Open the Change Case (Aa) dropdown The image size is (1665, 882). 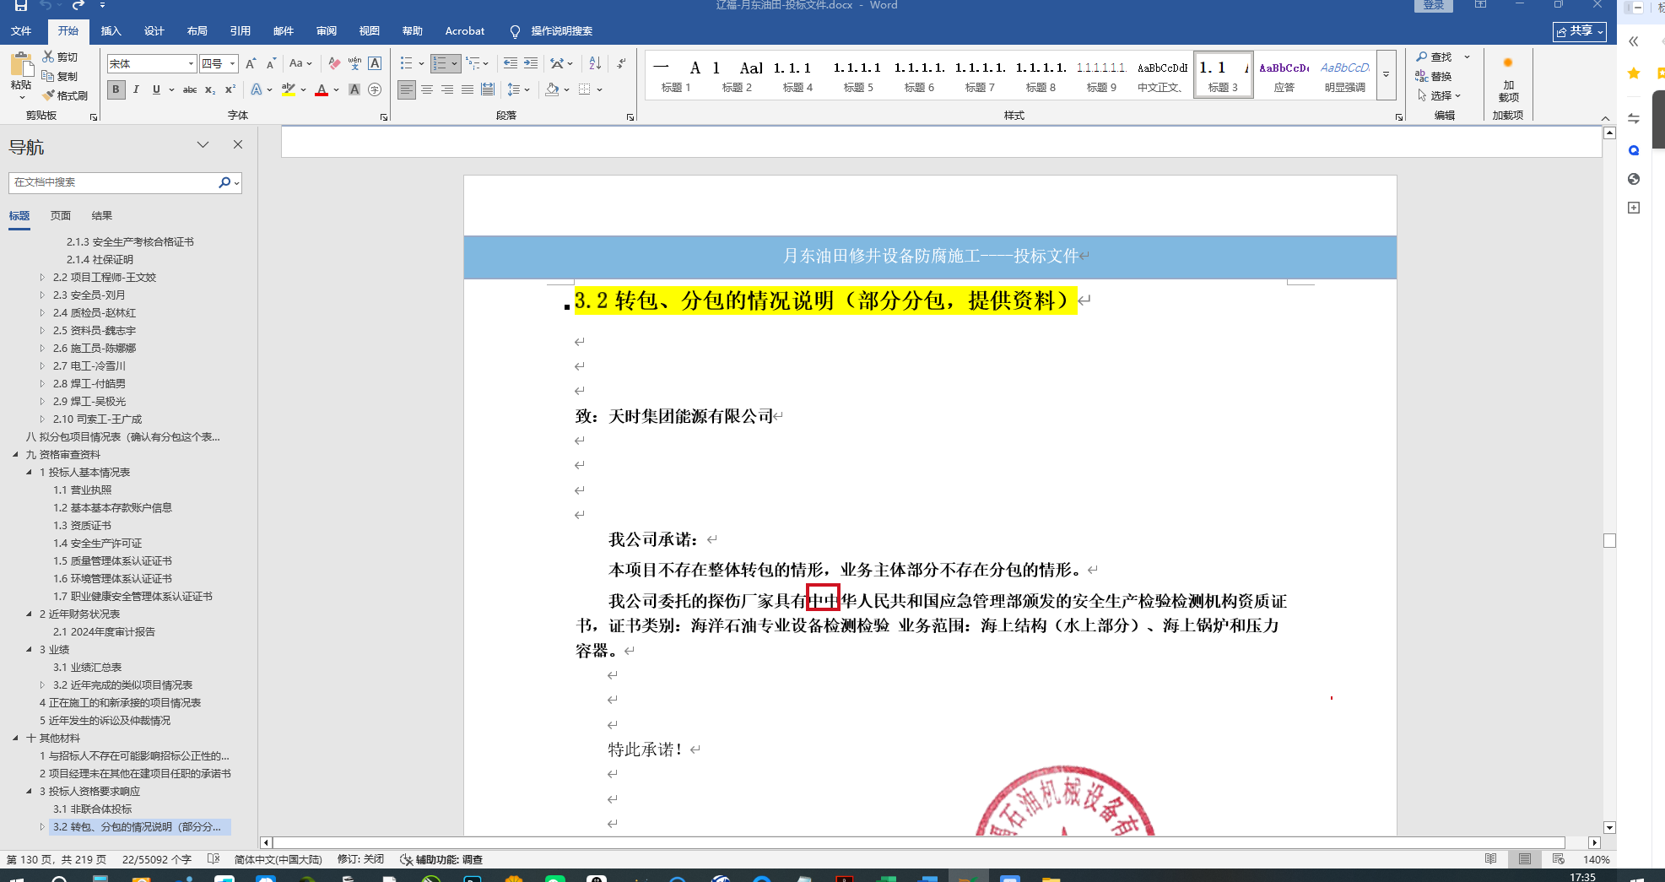(x=300, y=63)
